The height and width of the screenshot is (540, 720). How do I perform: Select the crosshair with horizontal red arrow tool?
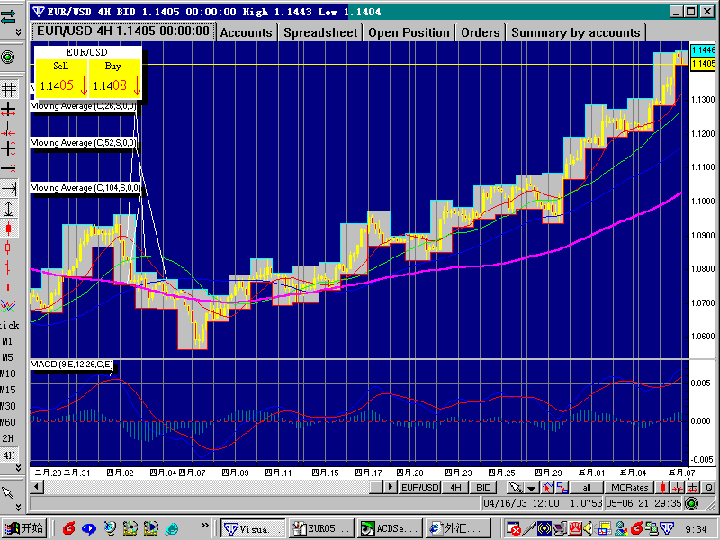(x=9, y=110)
